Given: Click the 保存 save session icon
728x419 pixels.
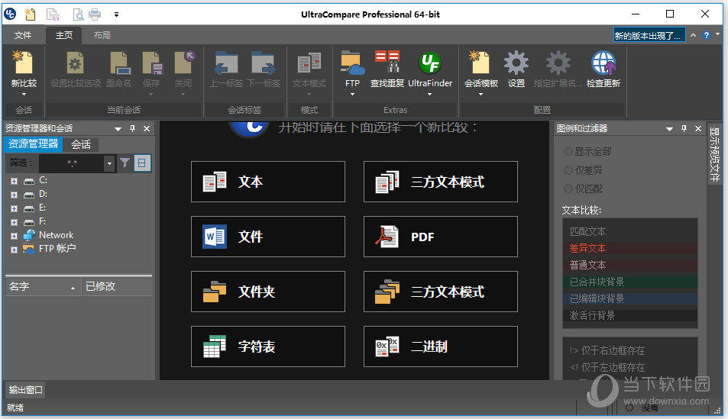Looking at the screenshot, I should click(x=152, y=63).
